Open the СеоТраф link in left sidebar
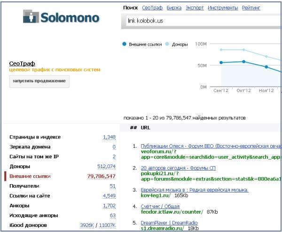This screenshot has height=232, width=282. coord(22,63)
